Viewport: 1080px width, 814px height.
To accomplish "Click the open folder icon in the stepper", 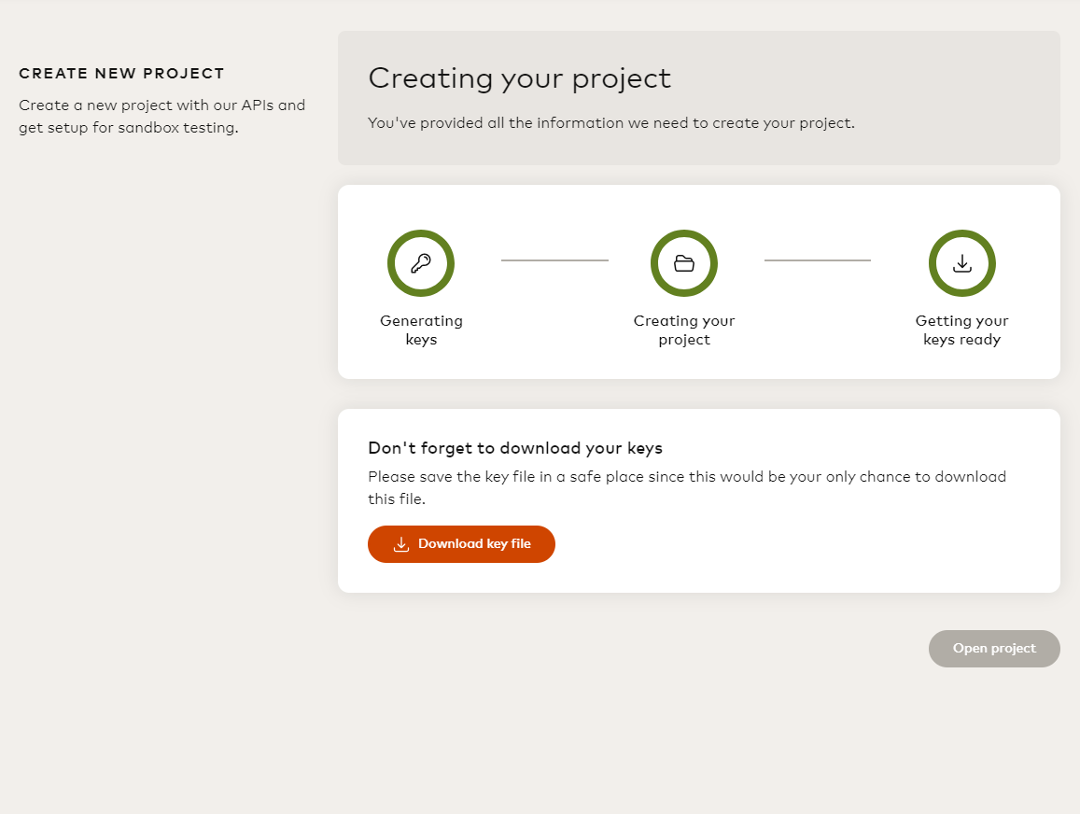I will point(684,263).
